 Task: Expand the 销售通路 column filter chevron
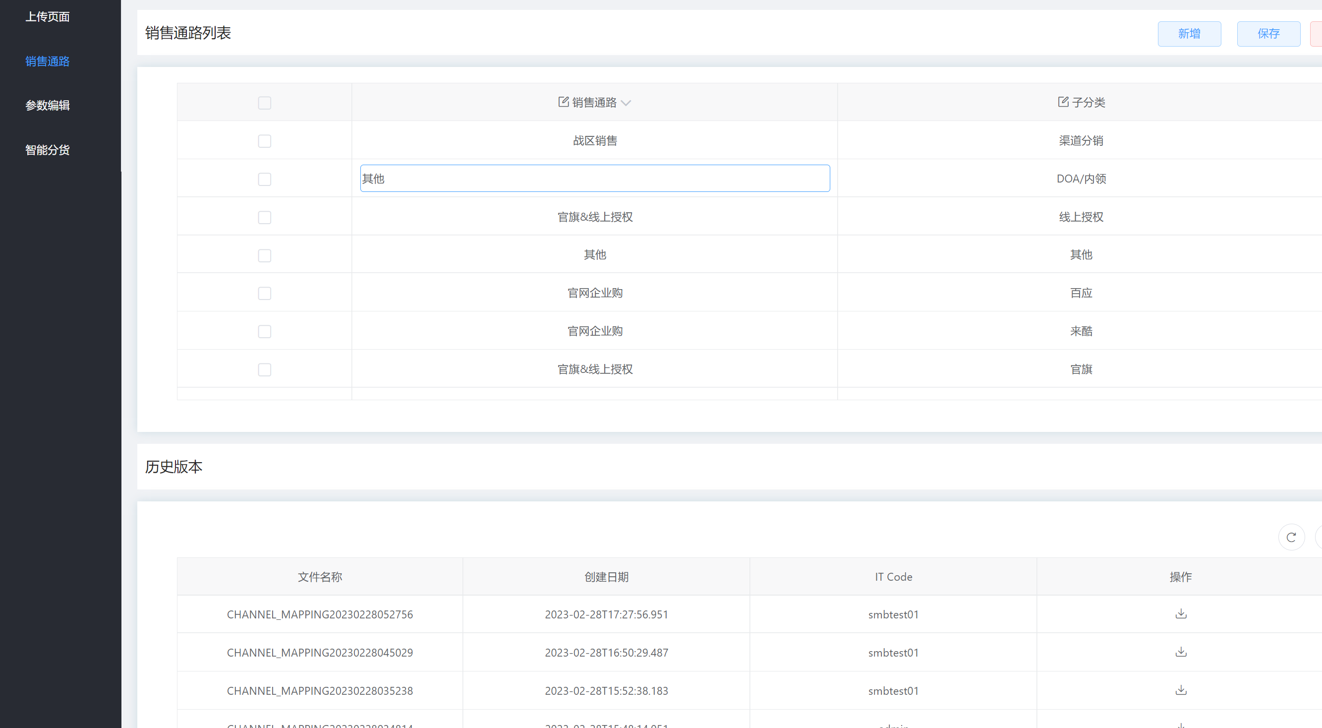626,103
